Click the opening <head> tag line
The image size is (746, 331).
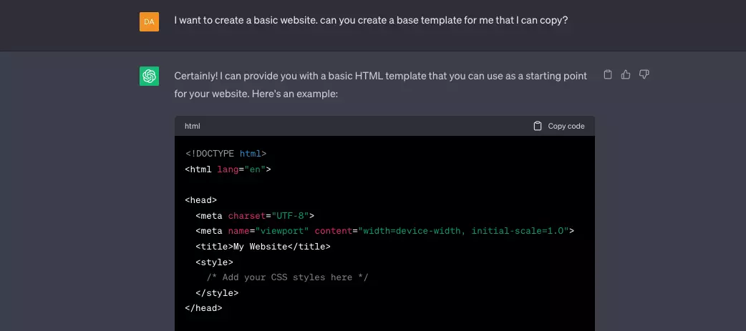click(x=200, y=200)
